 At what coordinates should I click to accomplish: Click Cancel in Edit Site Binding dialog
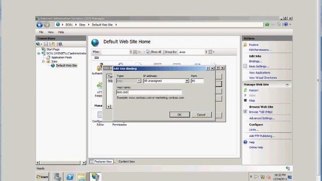click(201, 115)
